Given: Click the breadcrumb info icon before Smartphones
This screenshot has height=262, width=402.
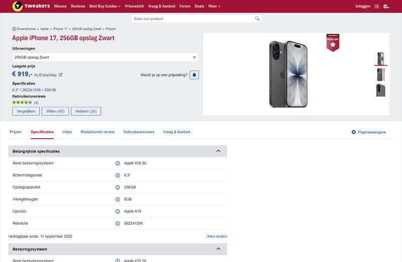Looking at the screenshot, I should [14, 29].
